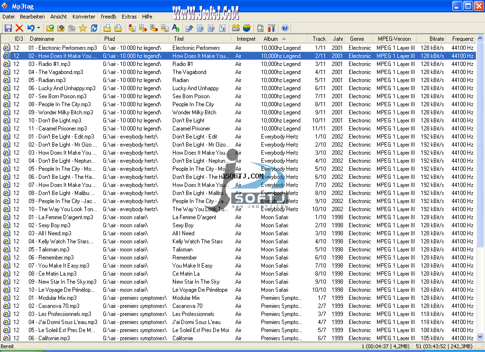Click the grayed-out folder toolbar icon
The image size is (485, 352).
(72, 28)
